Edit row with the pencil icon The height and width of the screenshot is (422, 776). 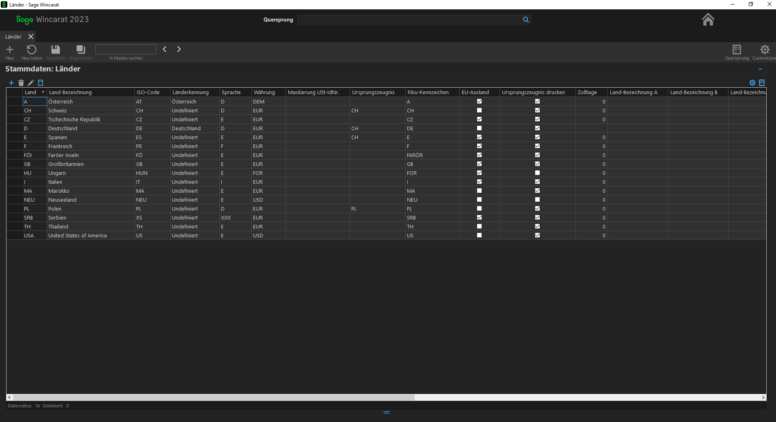click(31, 83)
